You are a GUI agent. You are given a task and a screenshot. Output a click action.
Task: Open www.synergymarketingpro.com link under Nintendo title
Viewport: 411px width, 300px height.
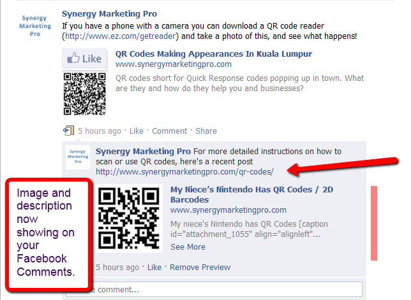click(x=228, y=210)
